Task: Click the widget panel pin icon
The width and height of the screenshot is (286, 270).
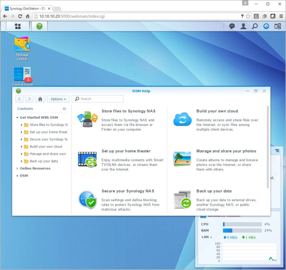Action: click(x=277, y=151)
